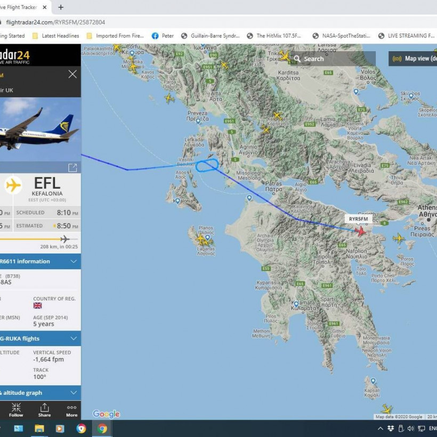The width and height of the screenshot is (437, 437).
Task: Open a new browser tab
Action: pyautogui.click(x=61, y=7)
